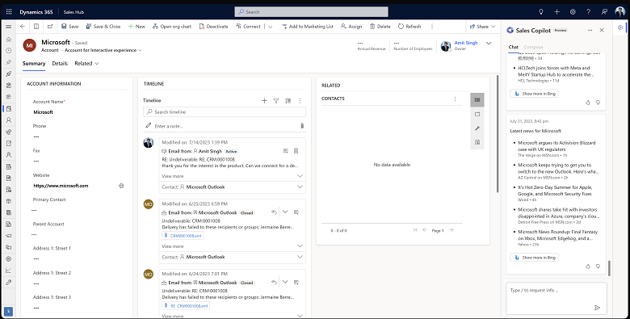Open org chart from command bar
This screenshot has width=630, height=319.
coord(172,27)
